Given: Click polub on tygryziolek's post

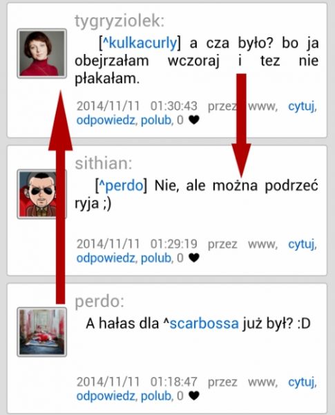Looking at the screenshot, I should pos(156,120).
